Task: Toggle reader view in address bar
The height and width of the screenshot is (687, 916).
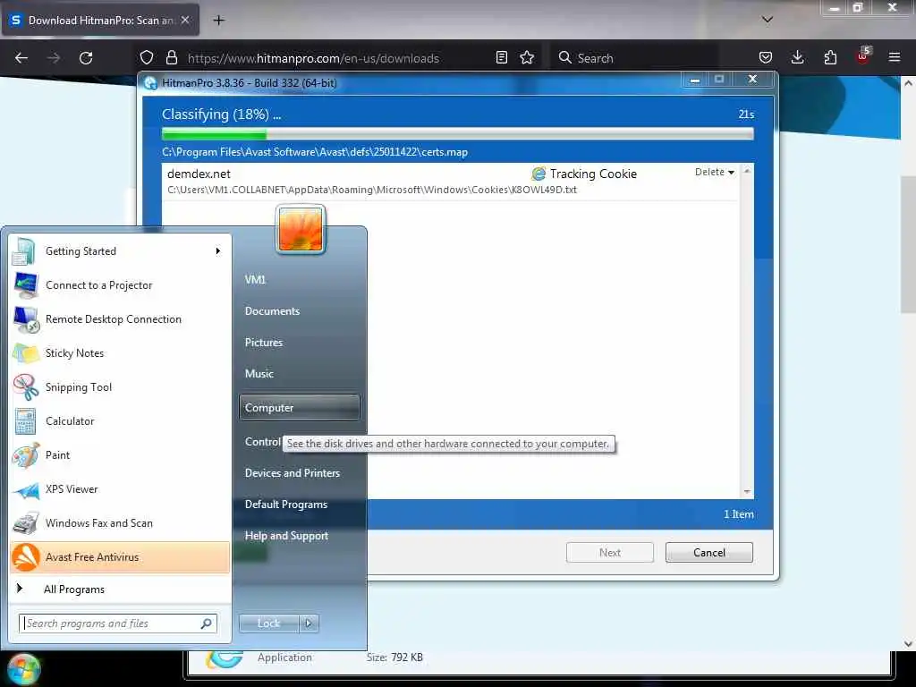Action: click(x=501, y=58)
